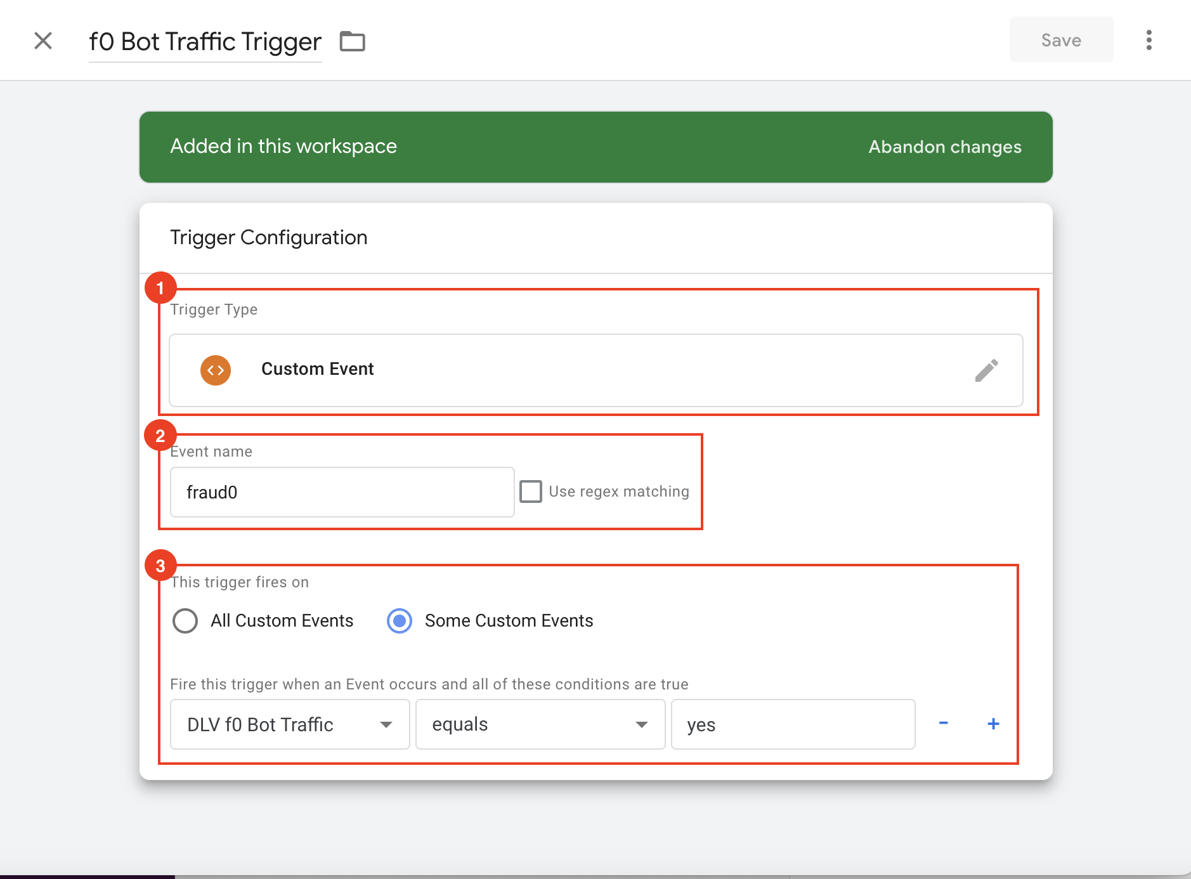
Task: Click the Added in this workspace banner text
Action: [283, 146]
